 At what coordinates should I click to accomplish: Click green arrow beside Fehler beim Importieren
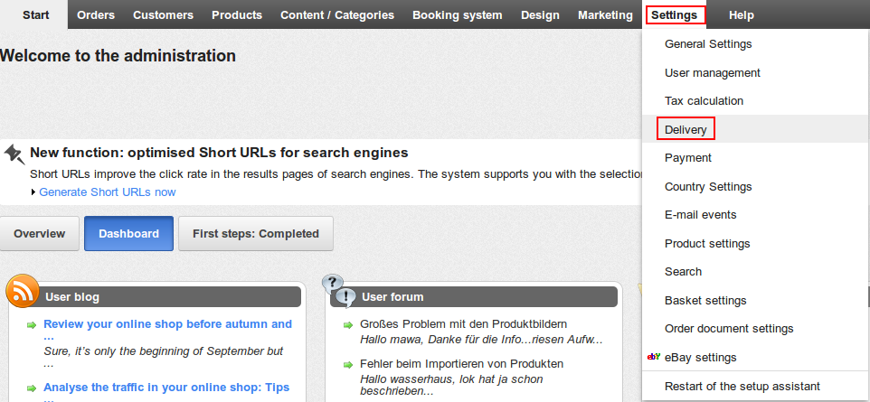348,365
